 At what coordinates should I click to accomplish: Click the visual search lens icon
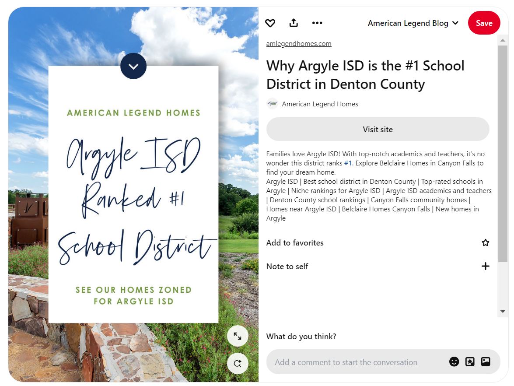[x=238, y=363]
